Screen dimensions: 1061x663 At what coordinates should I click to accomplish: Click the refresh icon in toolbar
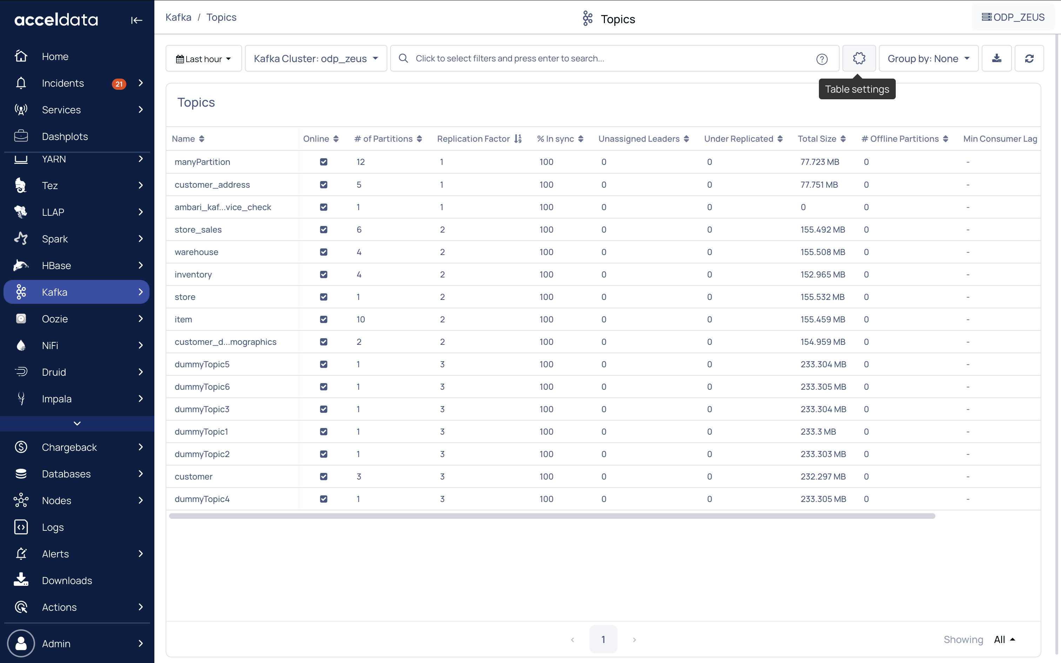tap(1029, 58)
